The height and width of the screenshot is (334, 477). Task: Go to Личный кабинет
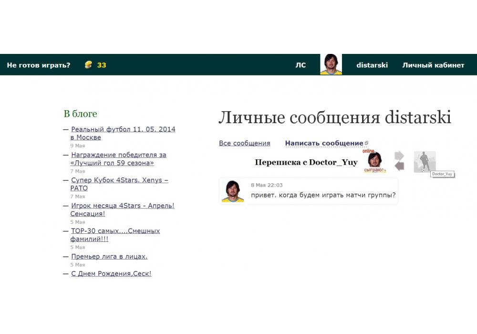[x=433, y=65]
